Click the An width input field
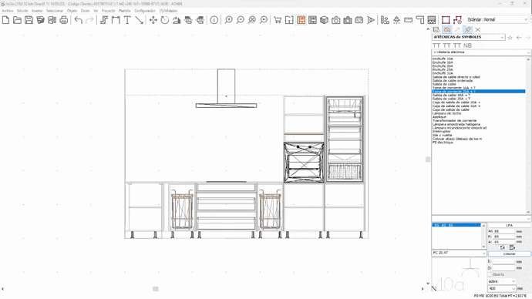This screenshot has width=532, height=299. point(503,231)
